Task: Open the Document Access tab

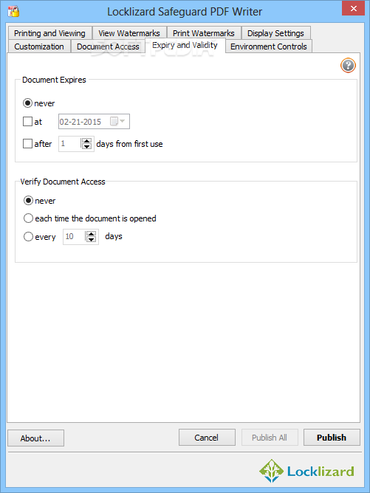Action: coord(108,46)
